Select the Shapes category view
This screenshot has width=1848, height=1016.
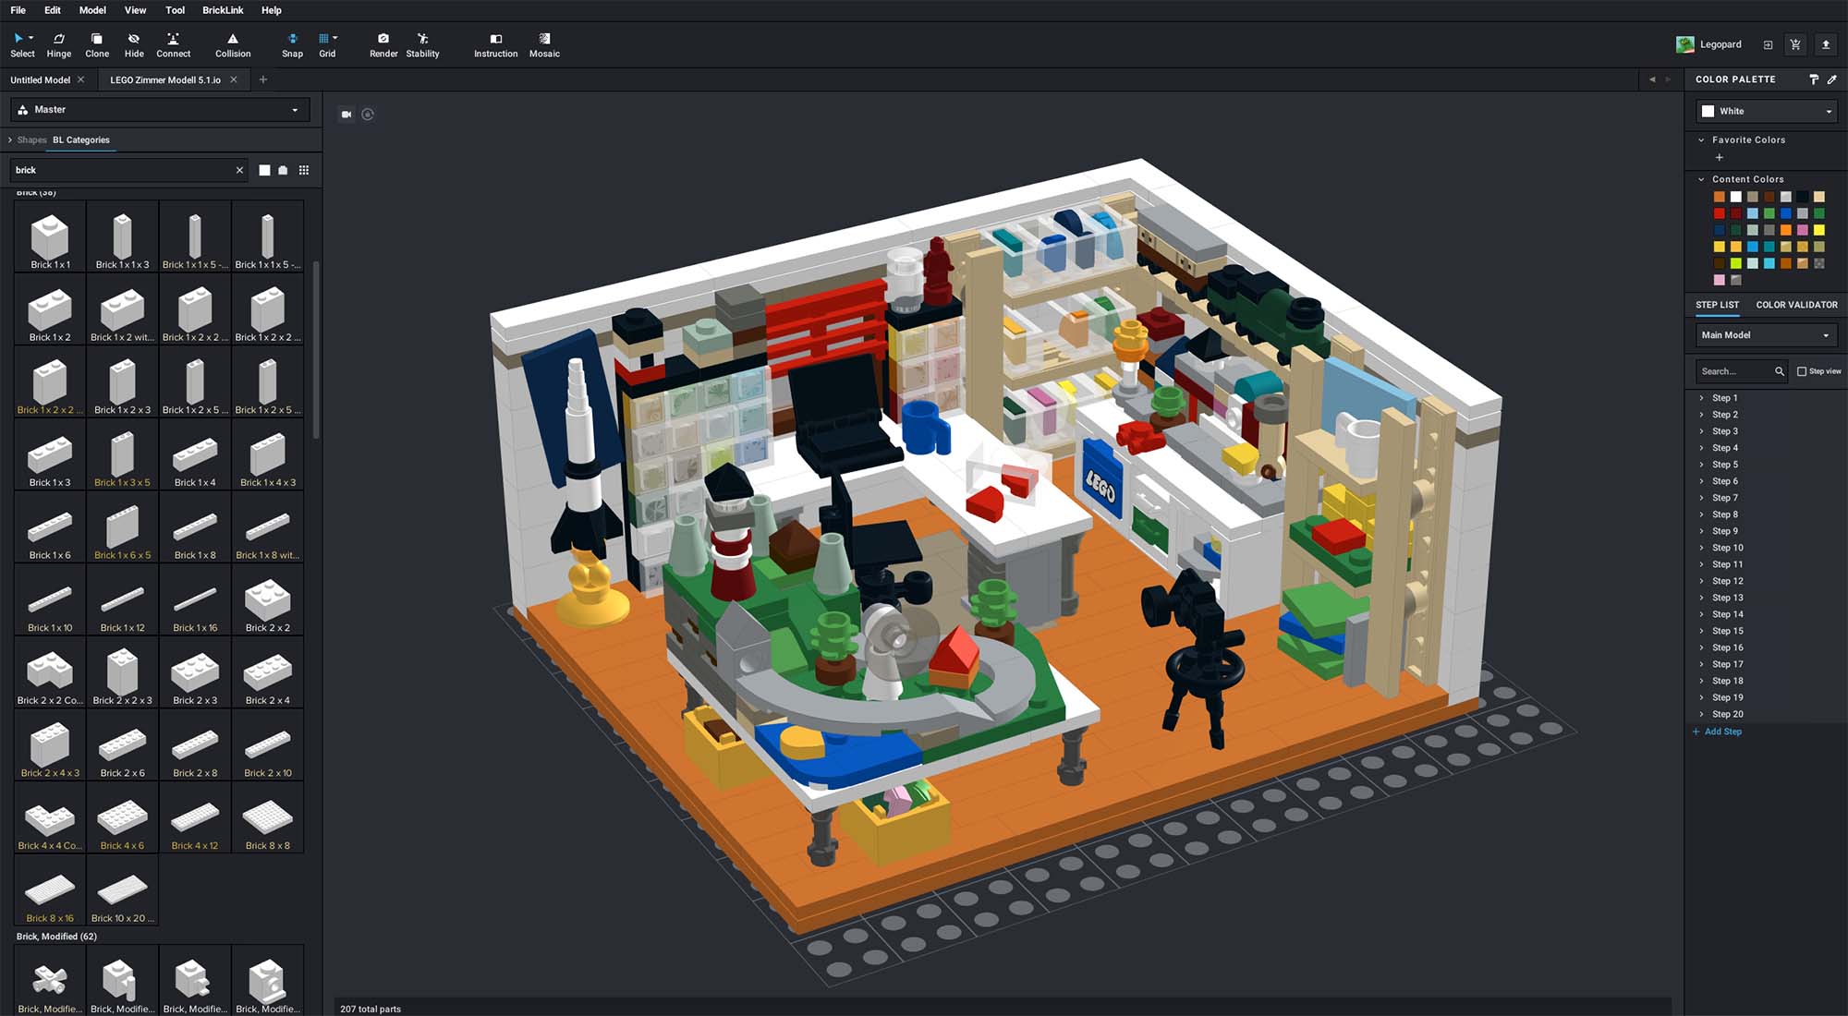click(x=31, y=140)
